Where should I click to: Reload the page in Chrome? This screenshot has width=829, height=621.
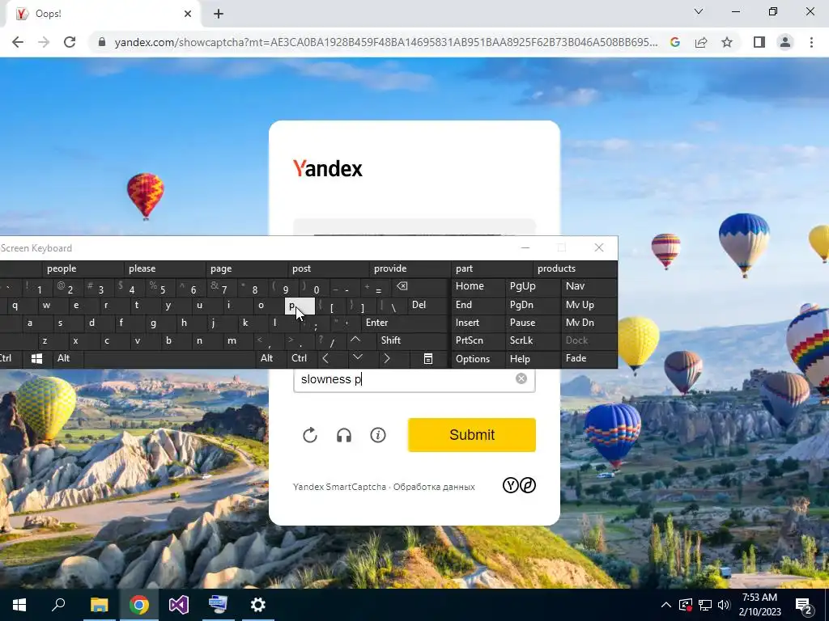[70, 42]
